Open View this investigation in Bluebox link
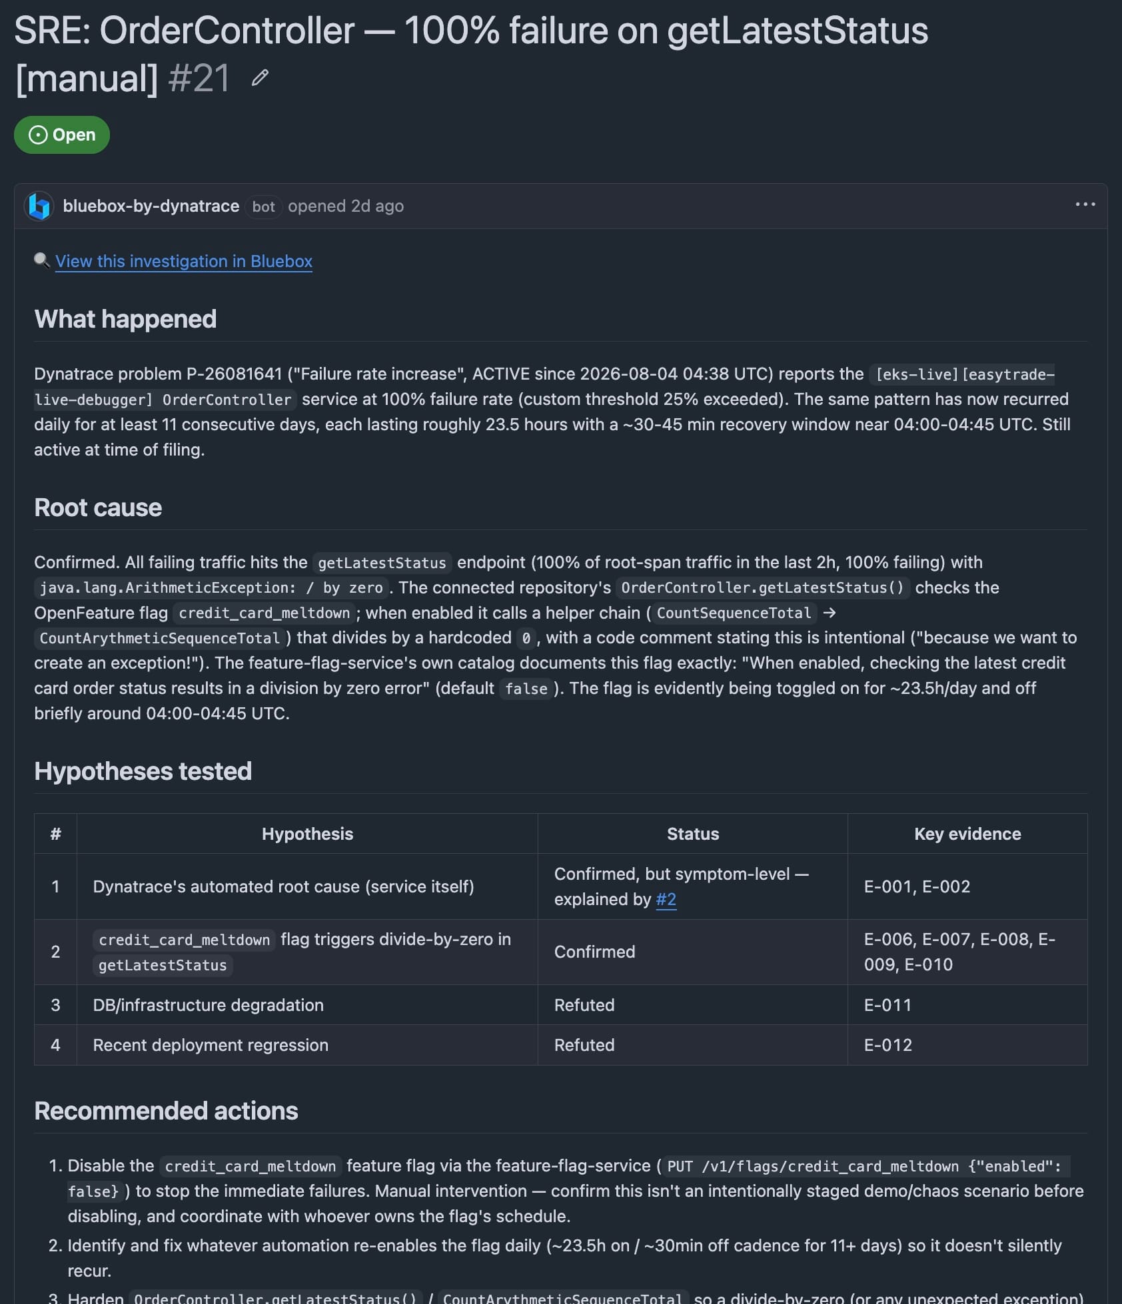The height and width of the screenshot is (1304, 1122). click(184, 261)
